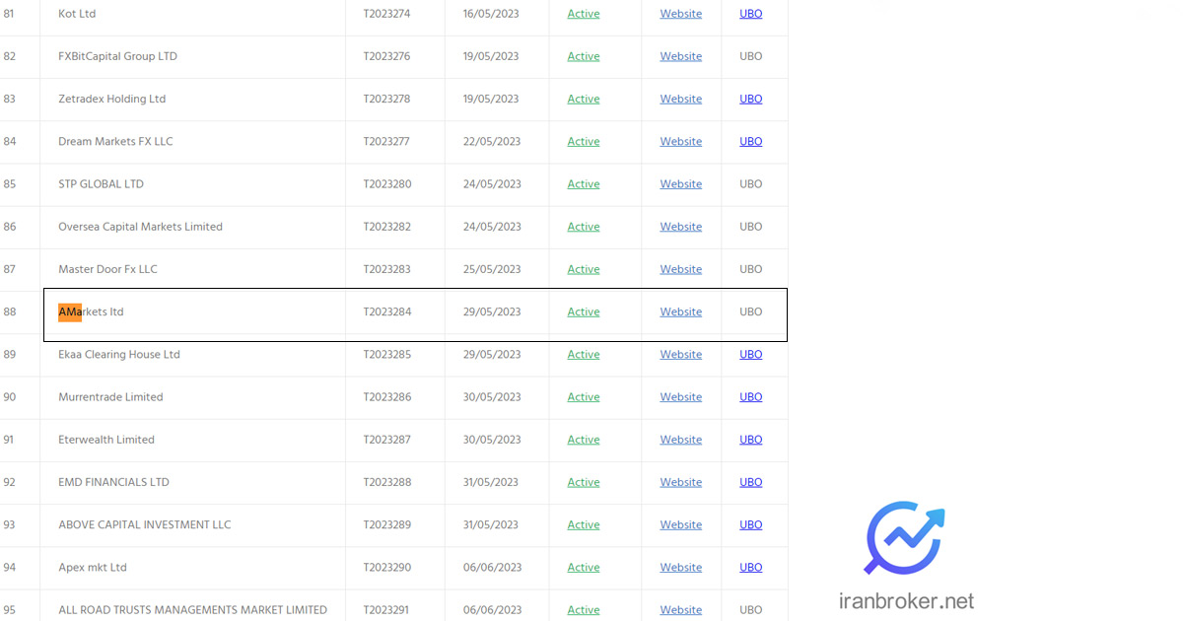Select license number T2023284

click(387, 311)
